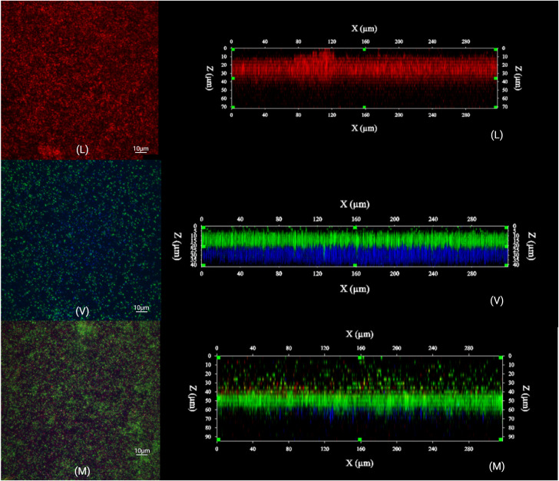Click the 10µm scale bar in panel M
The image size is (559, 481).
click(x=142, y=452)
